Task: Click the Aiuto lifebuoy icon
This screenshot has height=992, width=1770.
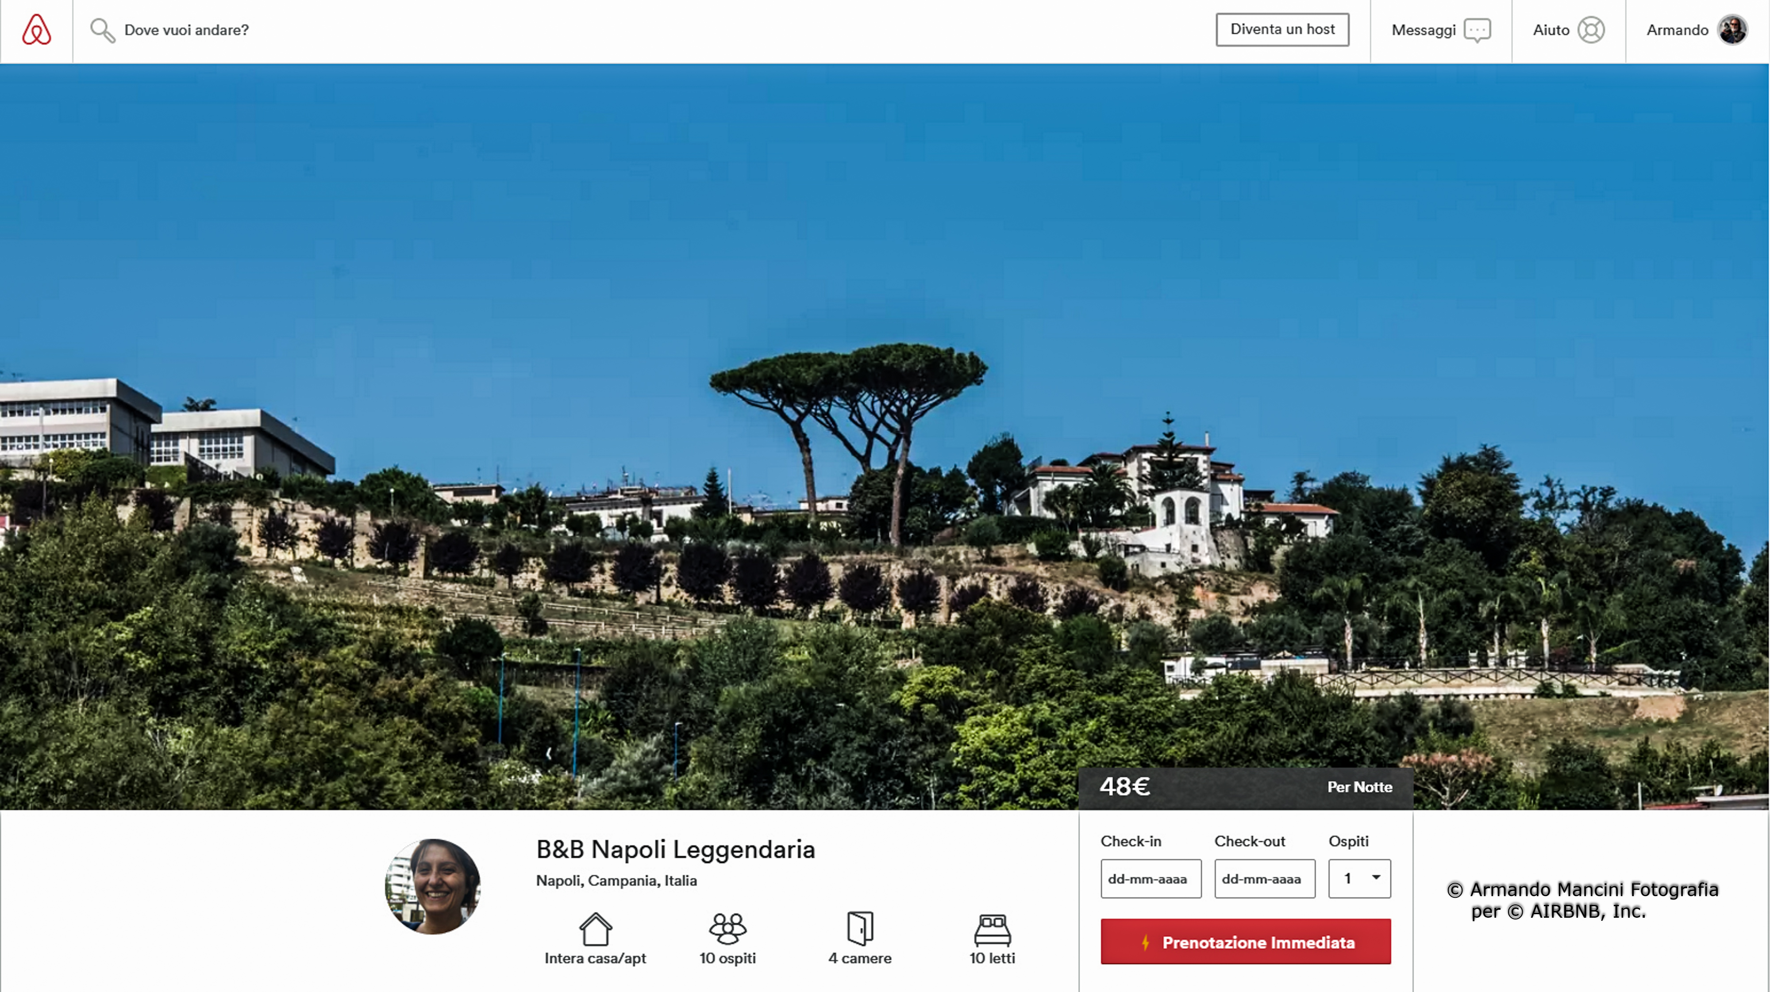Action: (1591, 30)
